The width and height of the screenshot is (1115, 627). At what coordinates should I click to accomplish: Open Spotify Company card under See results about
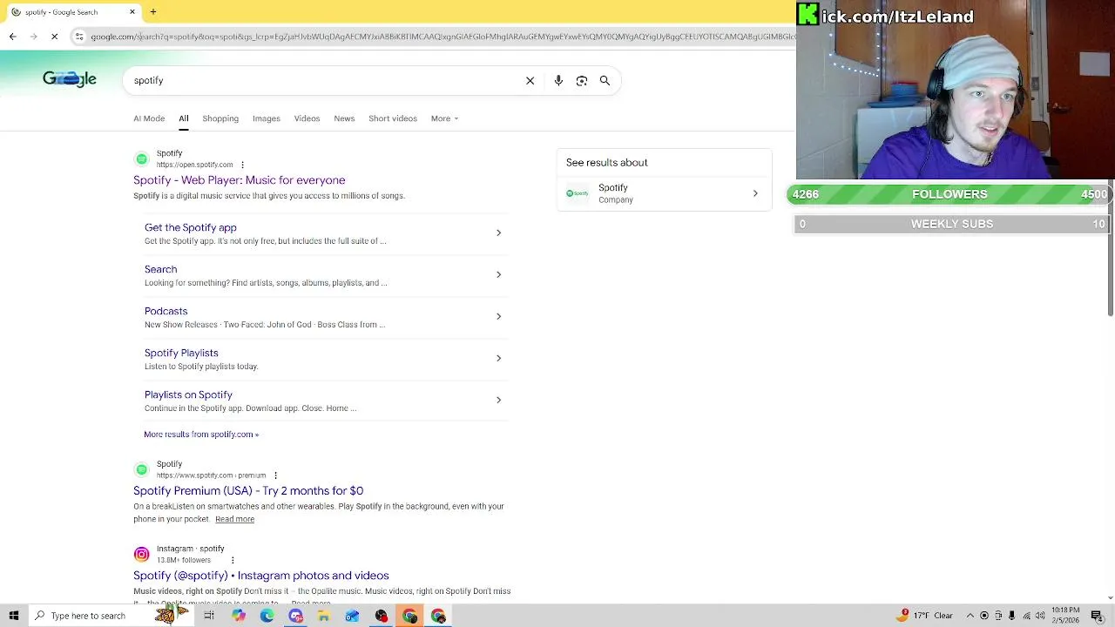664,193
